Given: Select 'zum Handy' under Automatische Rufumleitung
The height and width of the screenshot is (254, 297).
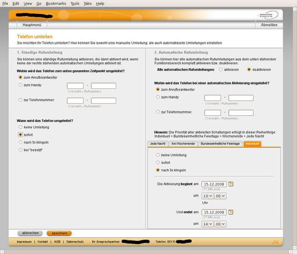Looking at the screenshot, I should pyautogui.click(x=158, y=97).
